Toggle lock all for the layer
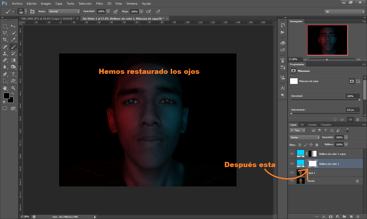Image resolution: width=367 pixels, height=219 pixels. click(317, 145)
